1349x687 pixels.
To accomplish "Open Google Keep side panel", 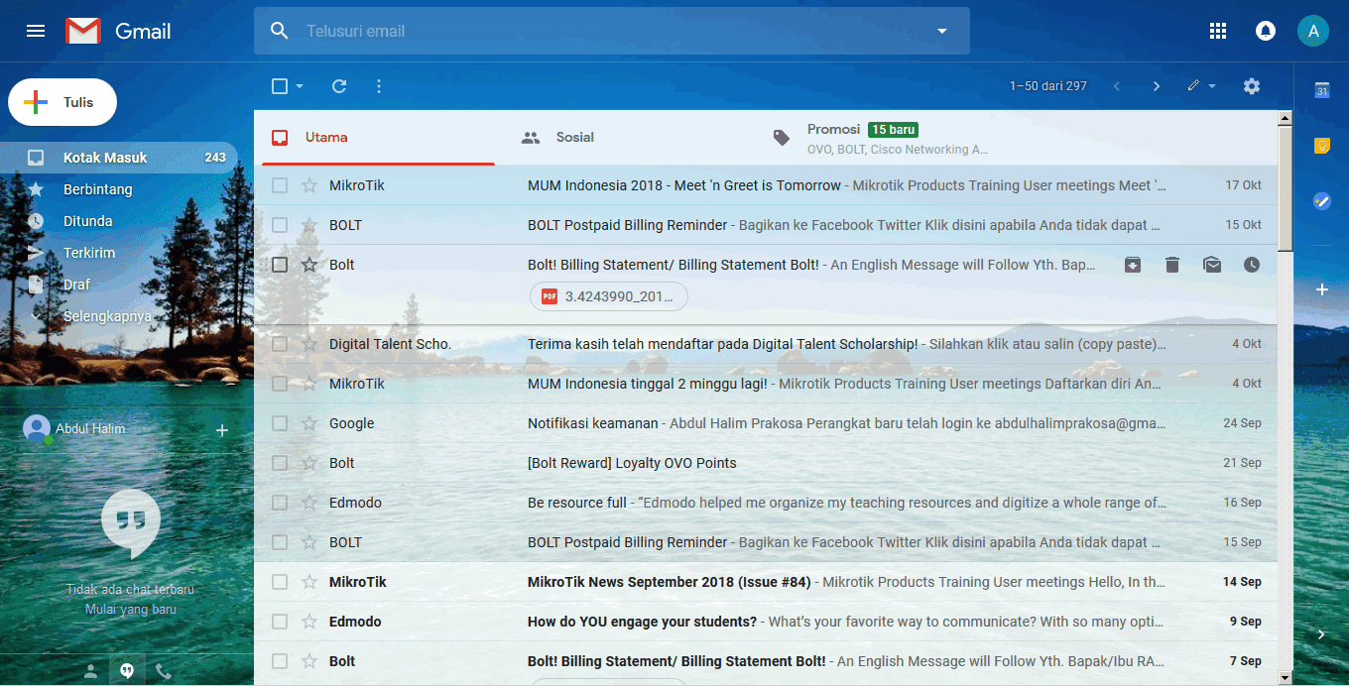I will tap(1321, 146).
